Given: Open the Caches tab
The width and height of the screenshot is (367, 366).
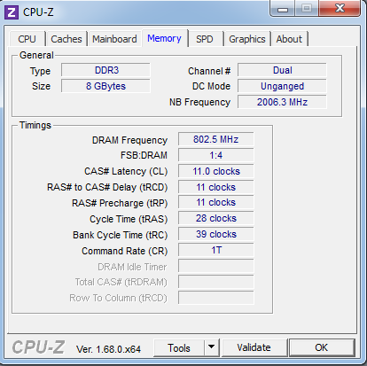Looking at the screenshot, I should pos(66,39).
